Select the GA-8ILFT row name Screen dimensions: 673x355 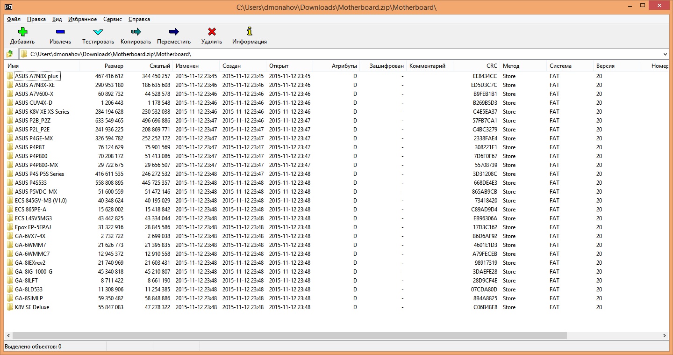pyautogui.click(x=26, y=280)
